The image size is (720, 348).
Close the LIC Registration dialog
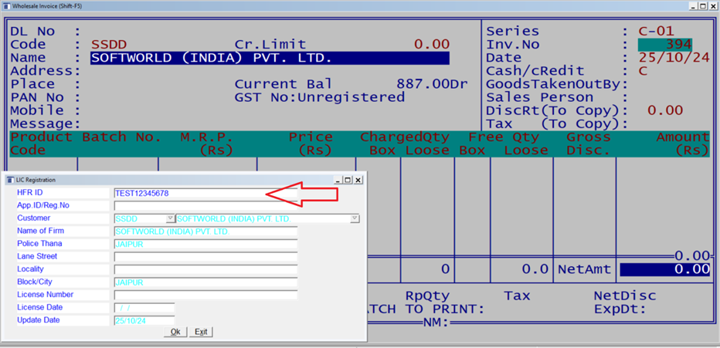358,181
